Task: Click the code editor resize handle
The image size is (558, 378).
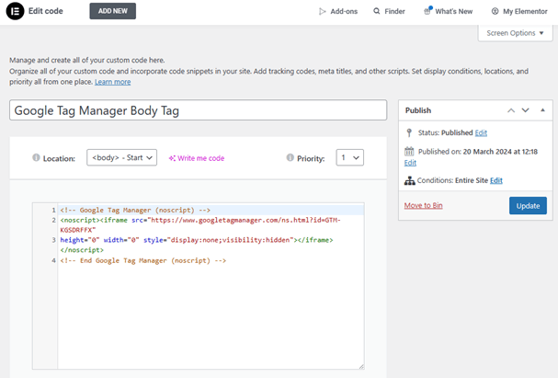Action: tap(361, 366)
